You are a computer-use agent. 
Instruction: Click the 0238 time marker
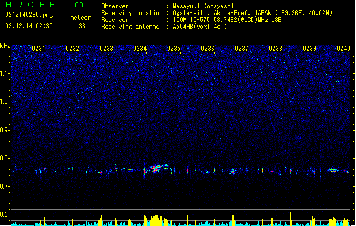(x=276, y=49)
